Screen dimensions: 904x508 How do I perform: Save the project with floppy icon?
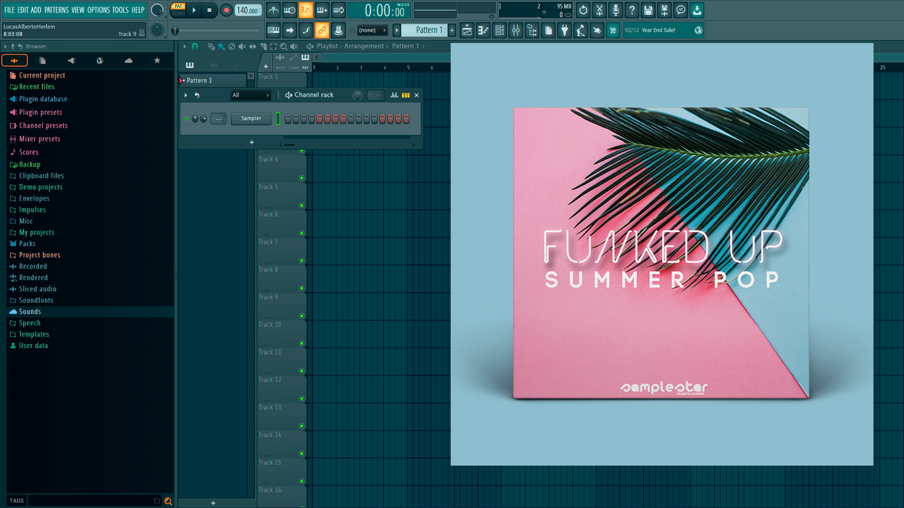[648, 10]
